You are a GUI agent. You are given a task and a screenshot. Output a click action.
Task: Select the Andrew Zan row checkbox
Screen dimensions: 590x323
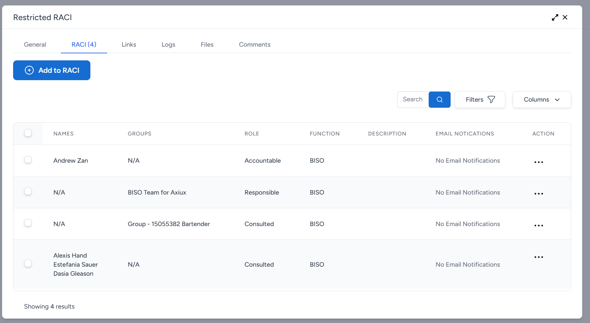pos(28,160)
